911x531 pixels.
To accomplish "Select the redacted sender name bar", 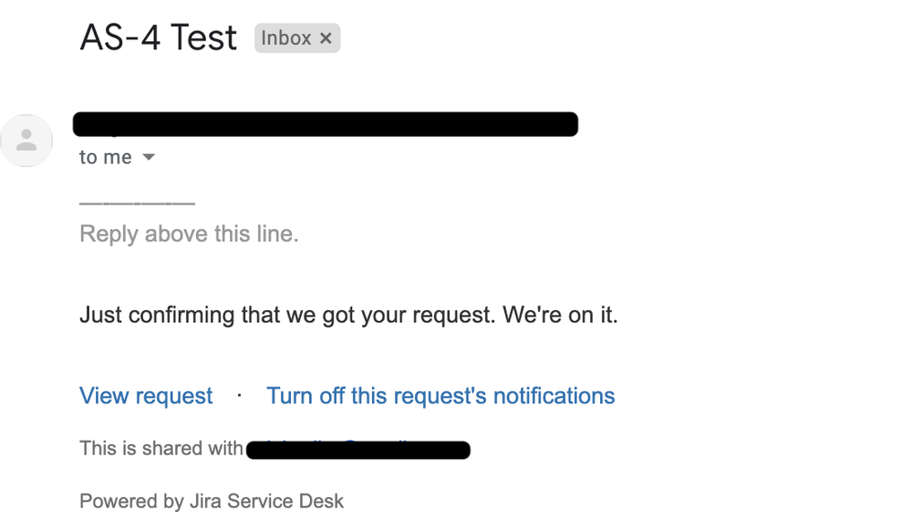I will coord(326,124).
